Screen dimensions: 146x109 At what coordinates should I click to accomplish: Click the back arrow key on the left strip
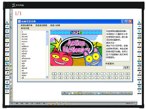(7, 26)
